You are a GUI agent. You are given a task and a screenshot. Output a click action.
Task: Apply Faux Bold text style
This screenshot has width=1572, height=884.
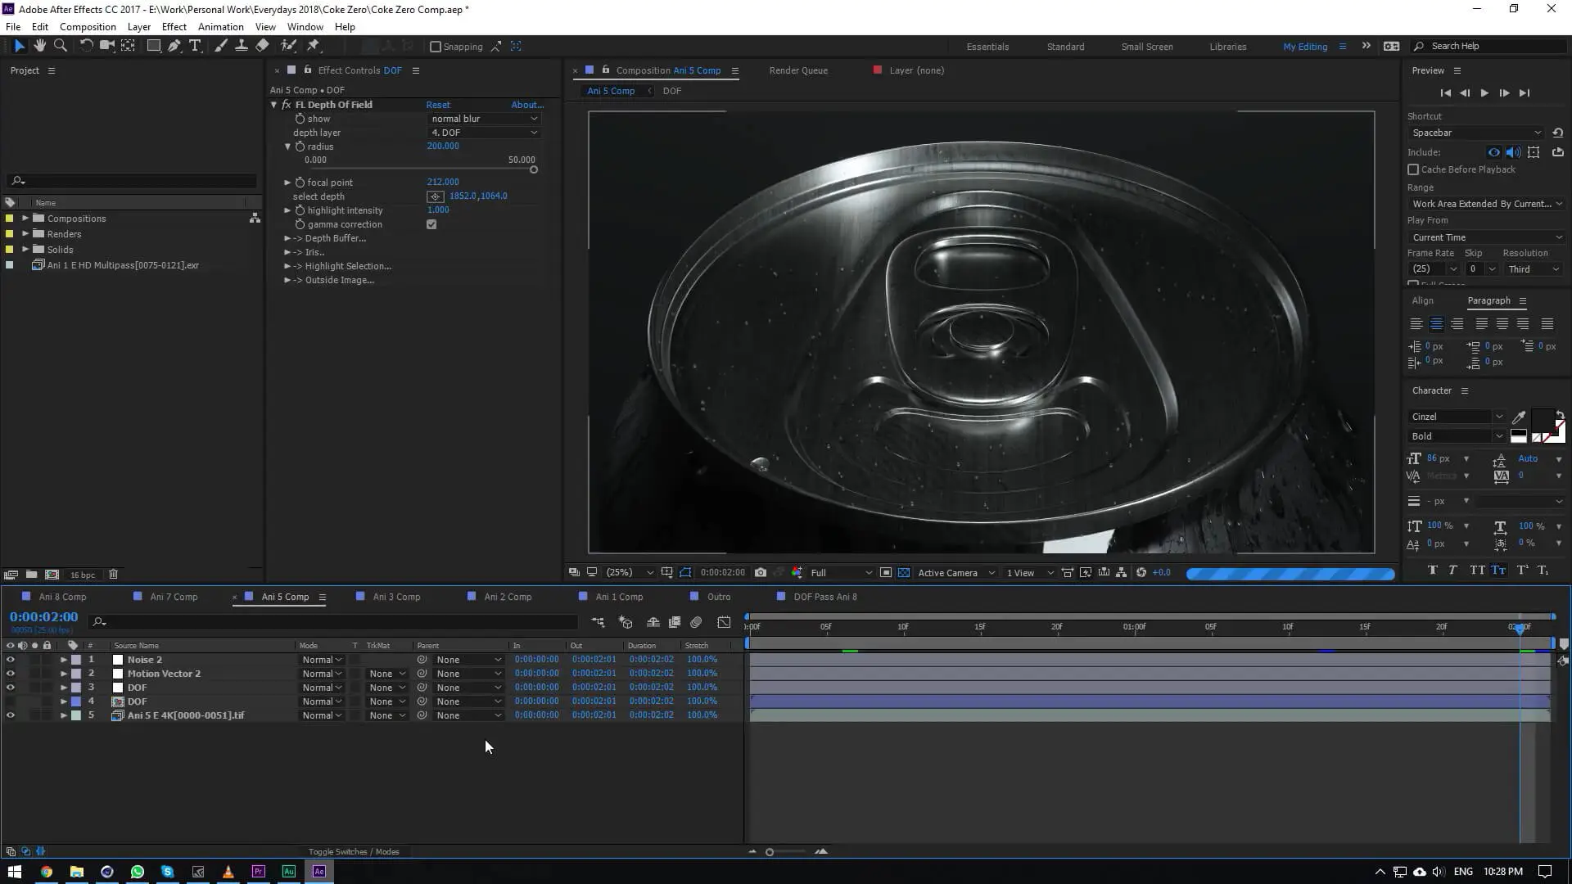pos(1432,571)
